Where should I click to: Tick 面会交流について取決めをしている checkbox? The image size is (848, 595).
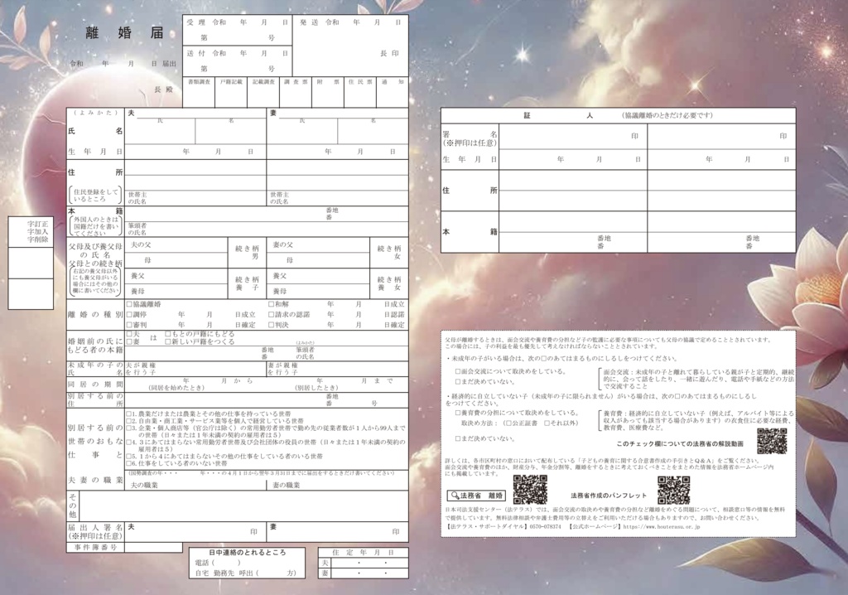[458, 372]
